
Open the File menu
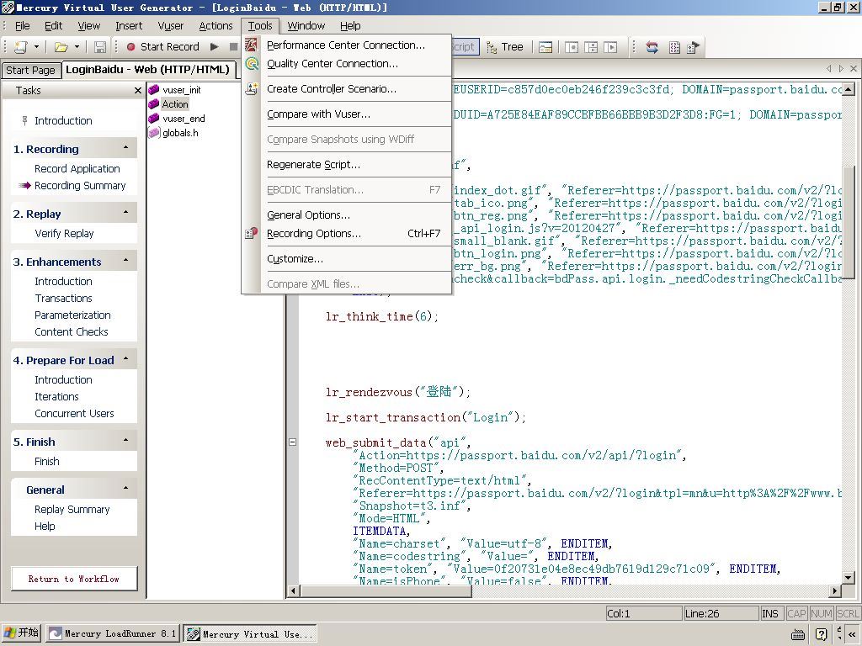[x=23, y=26]
